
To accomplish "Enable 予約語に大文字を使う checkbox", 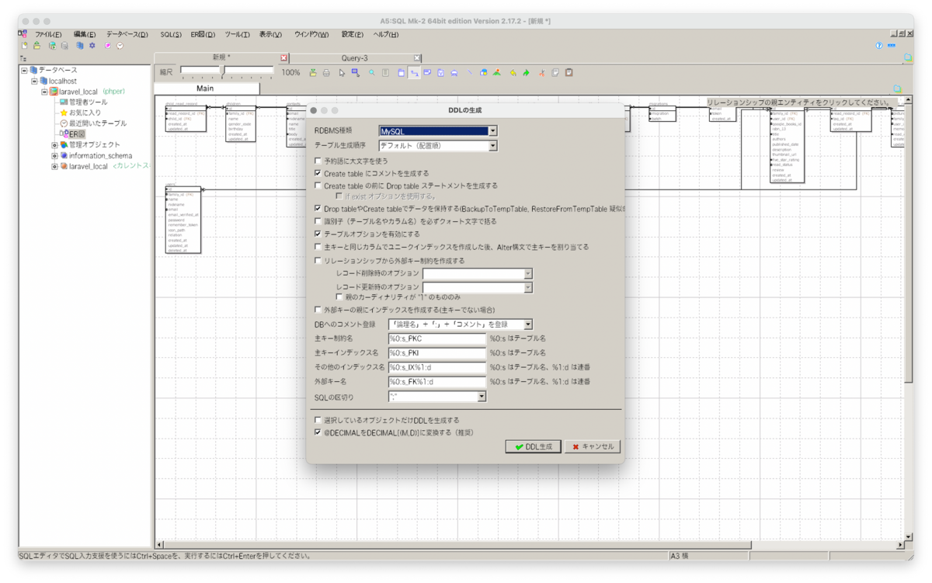I will click(318, 160).
